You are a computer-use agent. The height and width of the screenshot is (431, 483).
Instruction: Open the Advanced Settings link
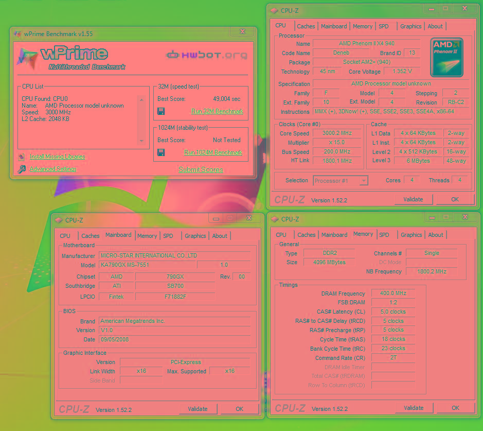click(x=53, y=169)
